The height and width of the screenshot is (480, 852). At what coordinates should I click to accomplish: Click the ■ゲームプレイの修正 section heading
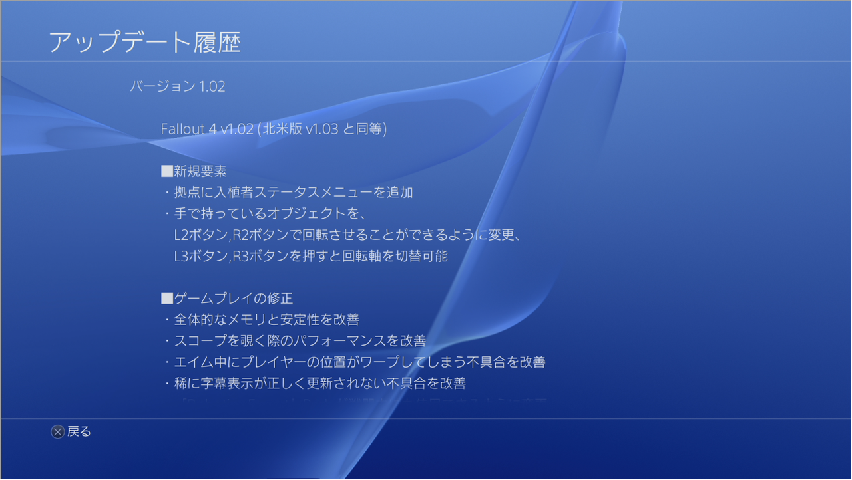coord(227,299)
